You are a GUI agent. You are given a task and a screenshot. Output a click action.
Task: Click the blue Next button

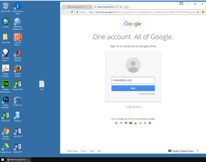[x=133, y=88]
